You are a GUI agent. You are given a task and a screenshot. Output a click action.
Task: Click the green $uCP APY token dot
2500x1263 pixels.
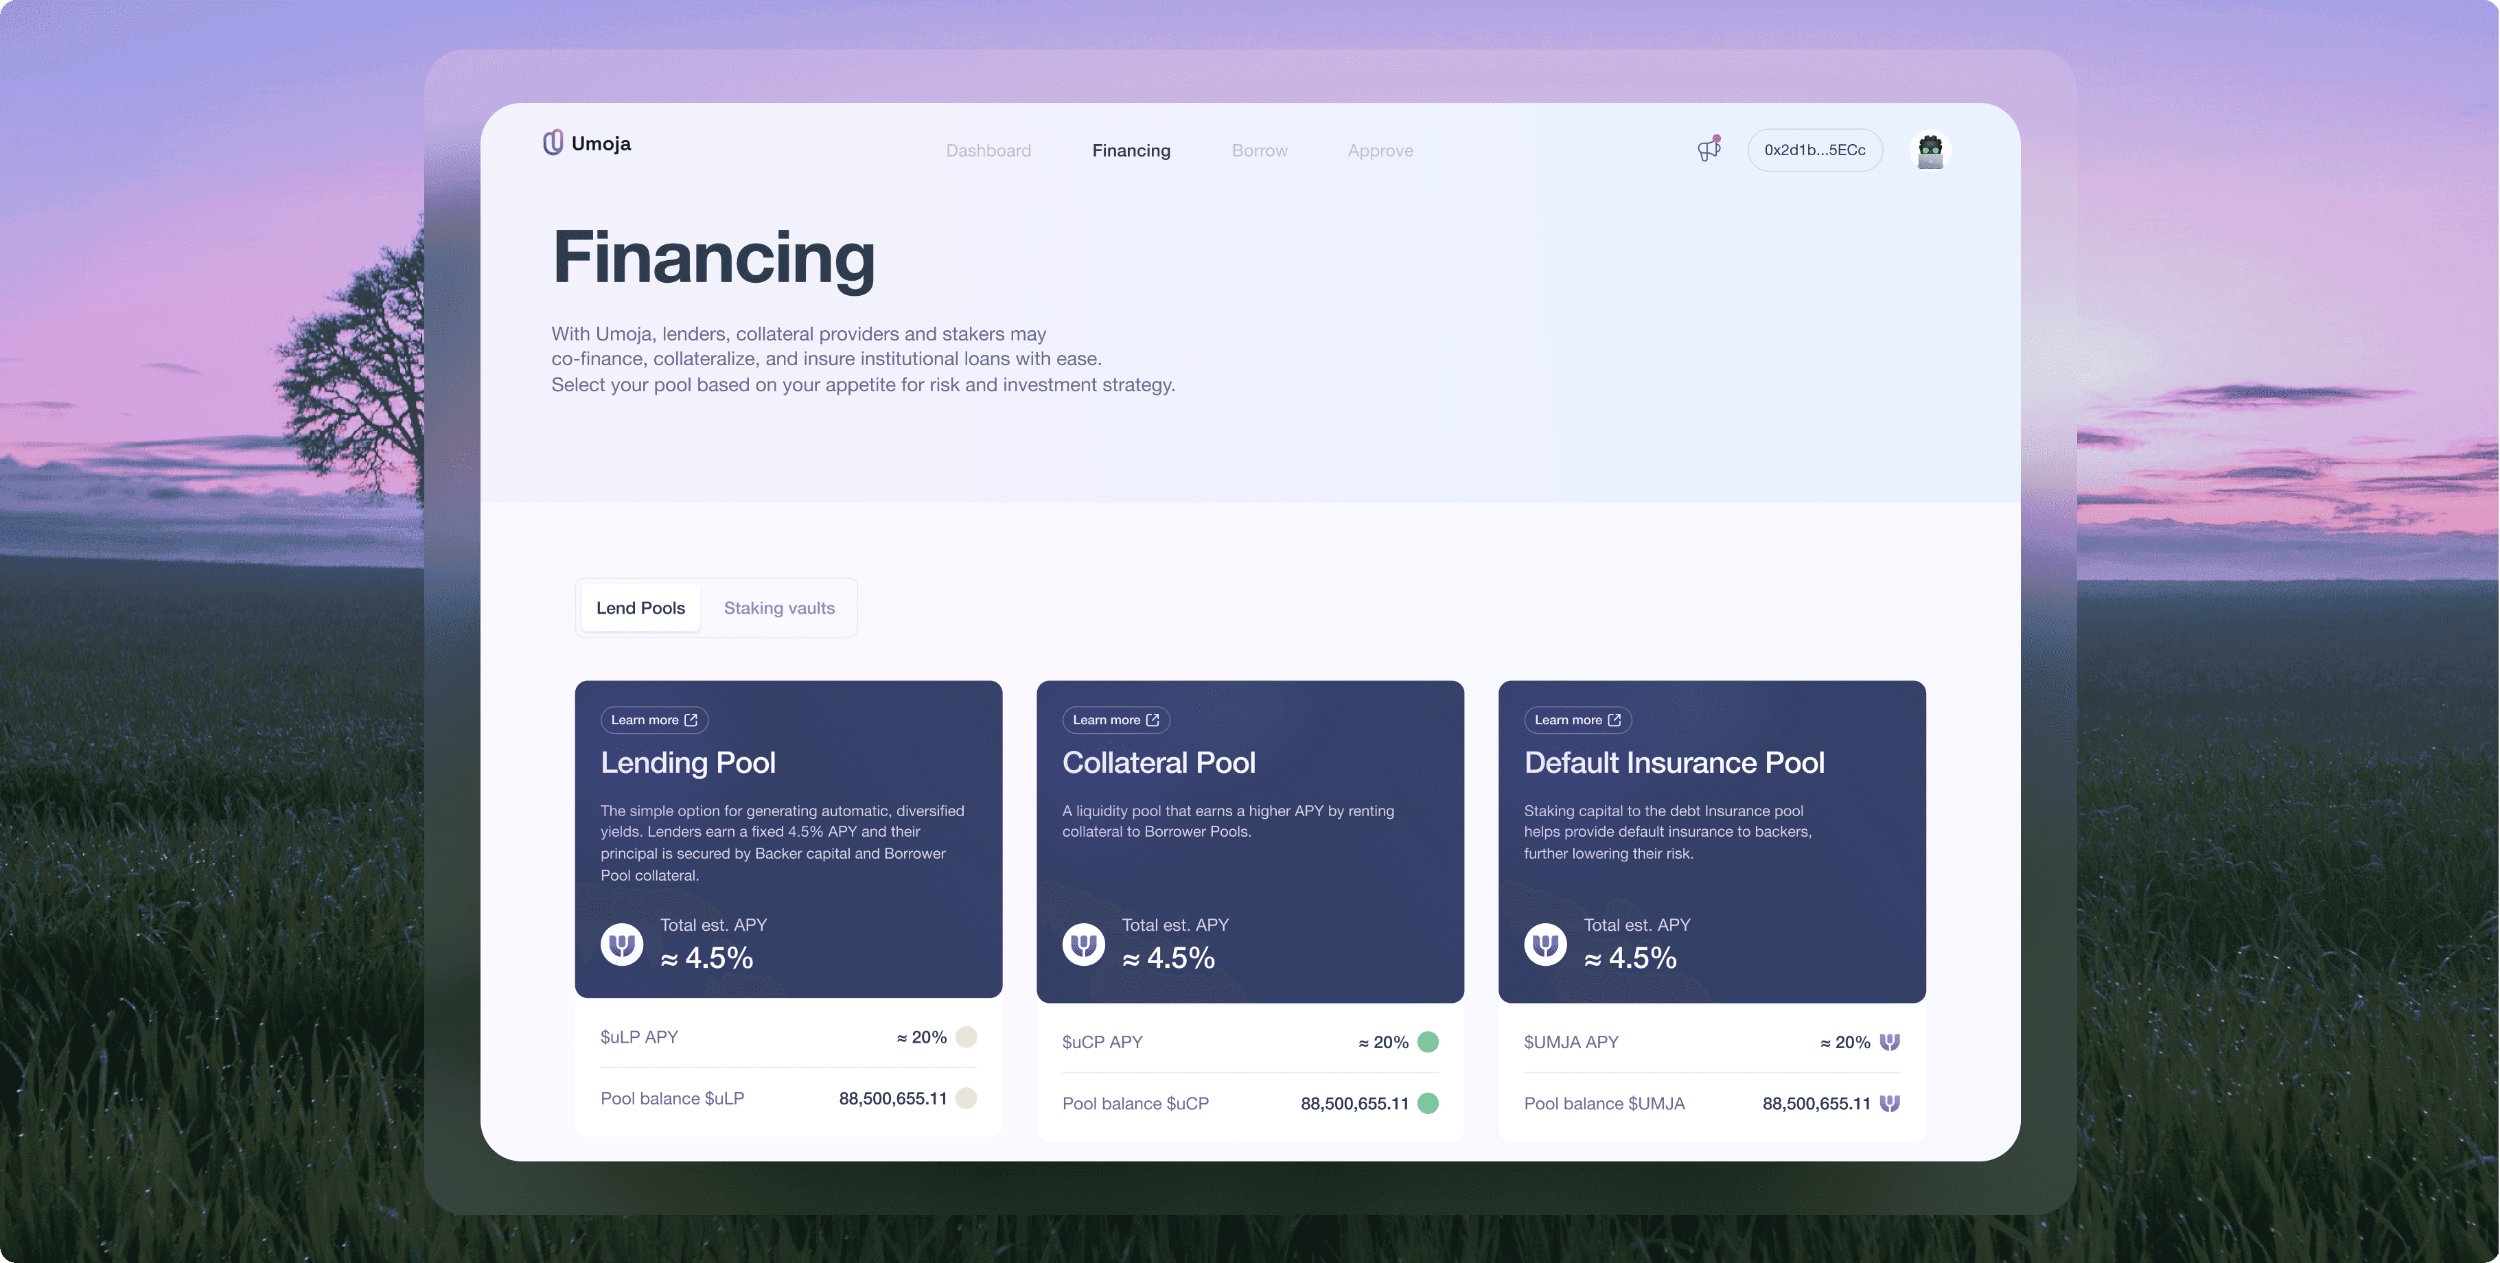[1428, 1042]
